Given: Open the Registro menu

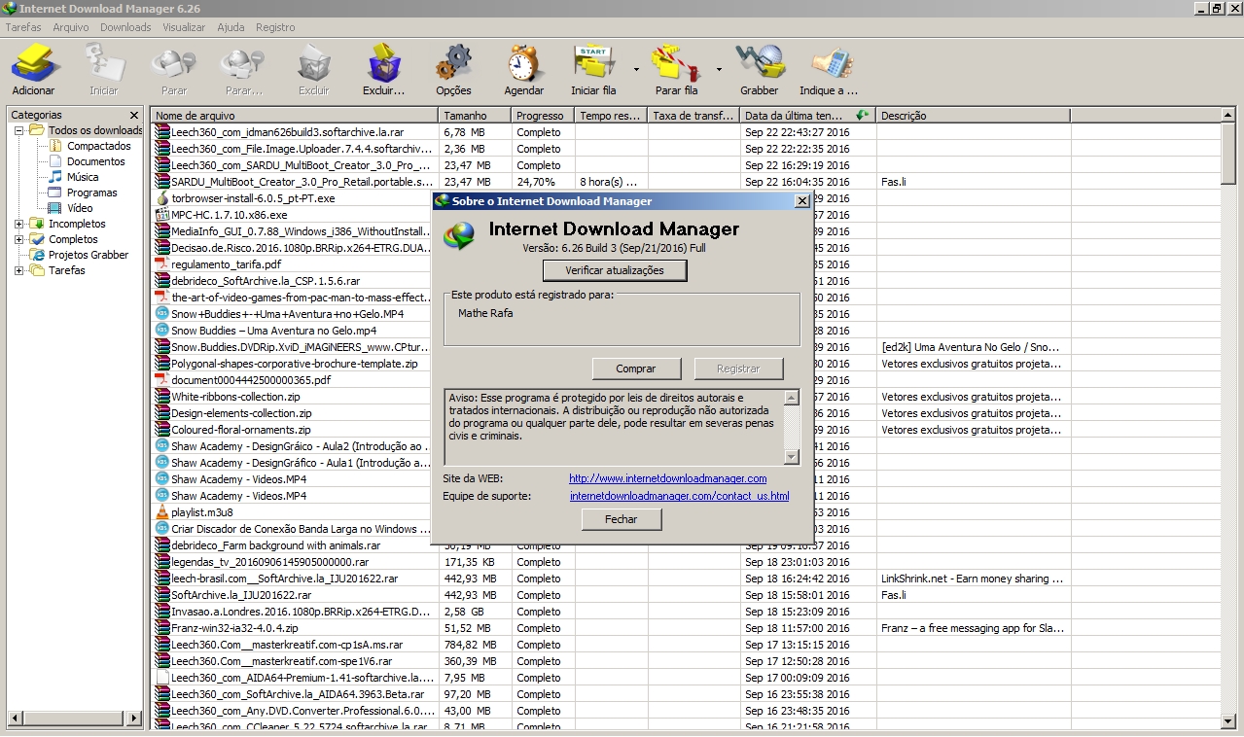Looking at the screenshot, I should pos(275,27).
